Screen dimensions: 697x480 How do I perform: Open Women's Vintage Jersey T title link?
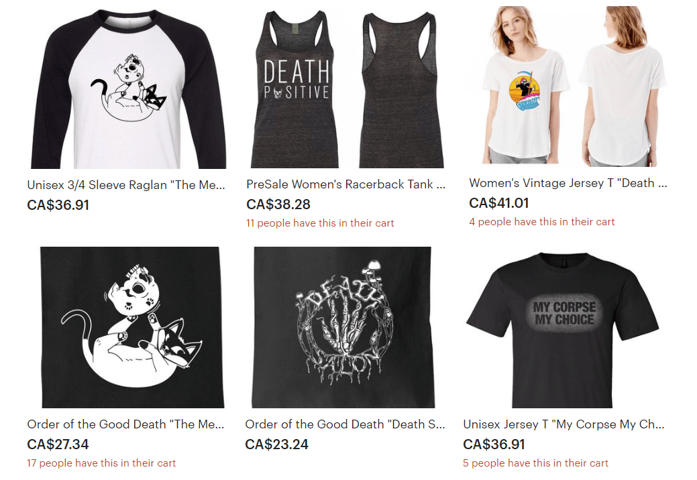coord(568,183)
